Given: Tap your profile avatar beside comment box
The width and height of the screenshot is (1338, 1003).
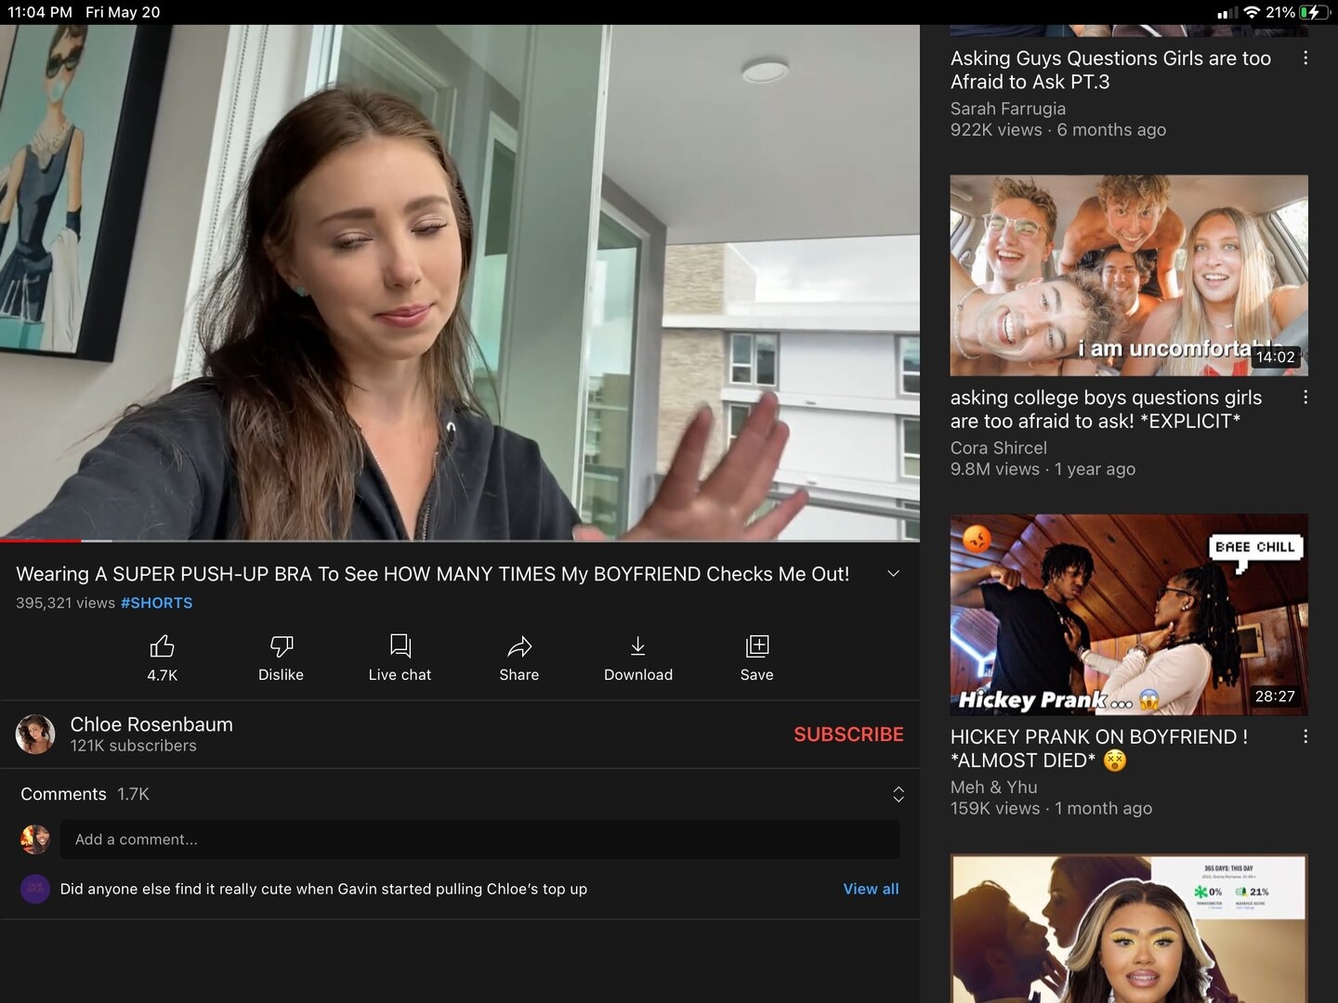Looking at the screenshot, I should pos(35,840).
